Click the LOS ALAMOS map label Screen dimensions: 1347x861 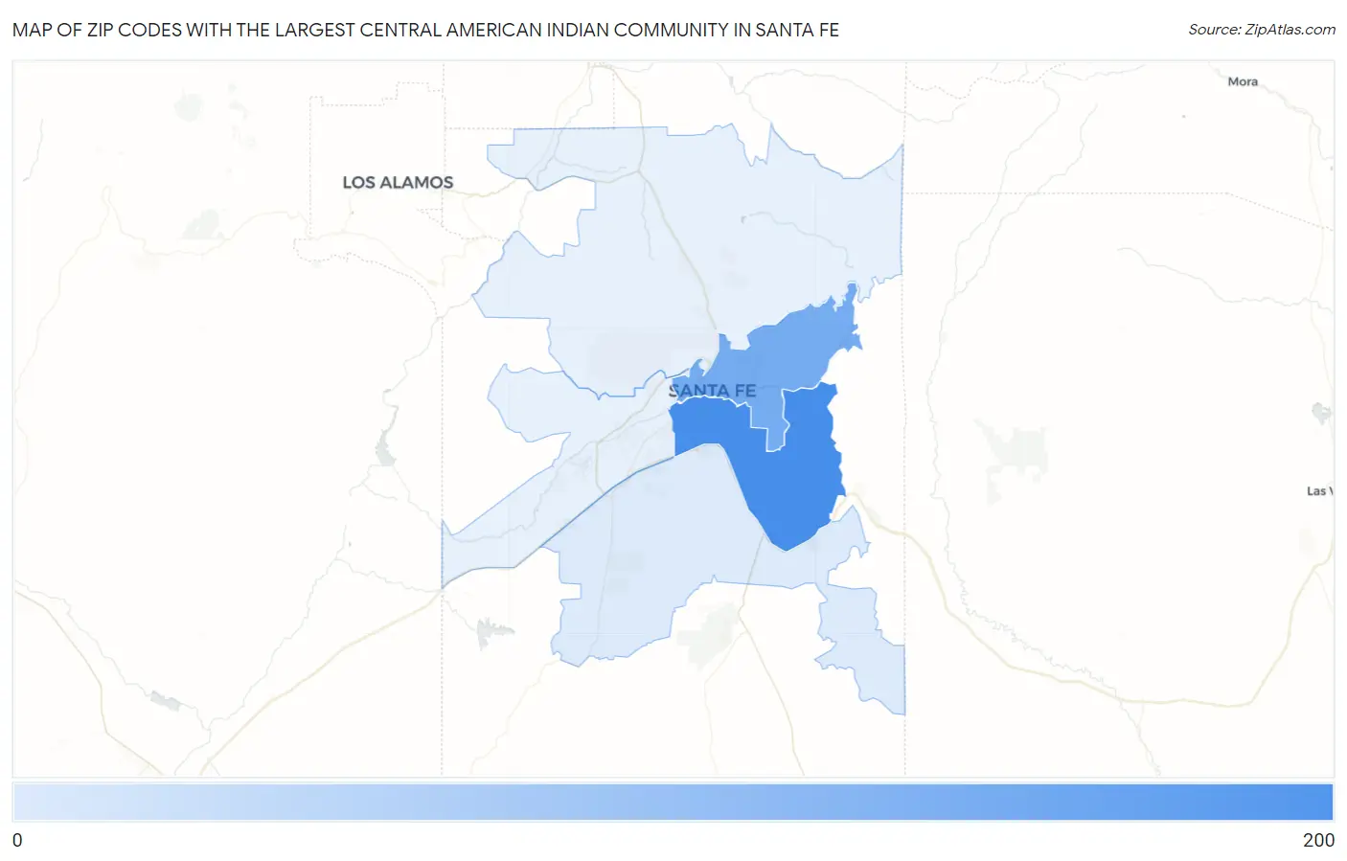tap(398, 182)
